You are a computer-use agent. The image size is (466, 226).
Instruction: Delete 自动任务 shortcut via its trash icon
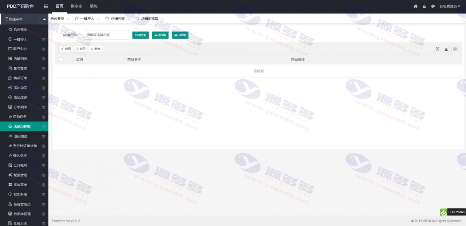coord(44,117)
